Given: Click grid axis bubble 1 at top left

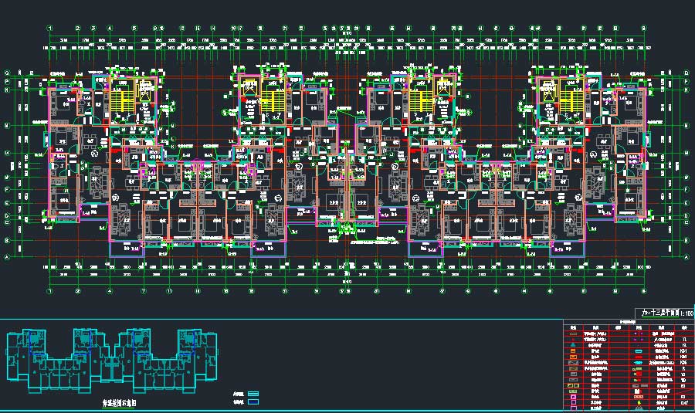Looking at the screenshot, I should (x=49, y=29).
